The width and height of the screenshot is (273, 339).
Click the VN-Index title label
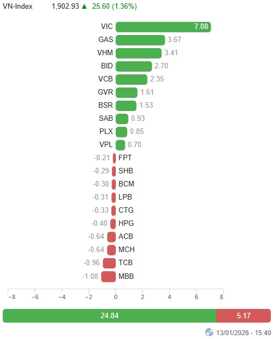point(17,7)
